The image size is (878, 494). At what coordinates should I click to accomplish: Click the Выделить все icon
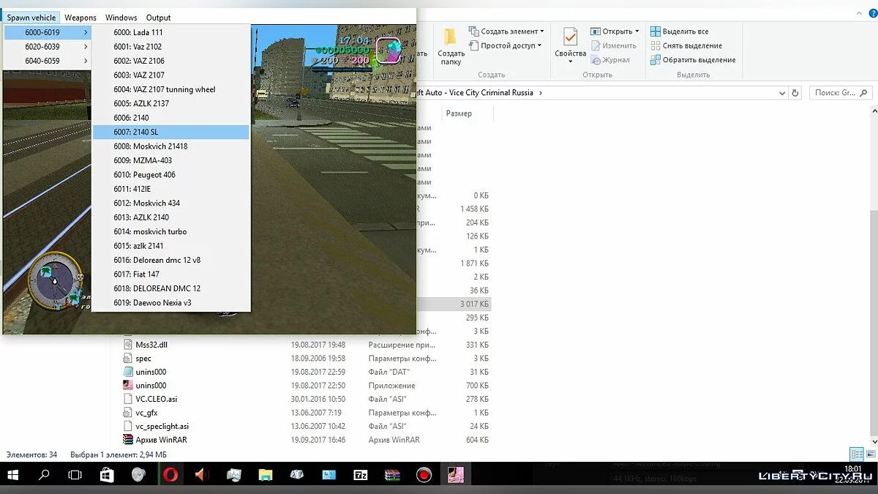656,31
